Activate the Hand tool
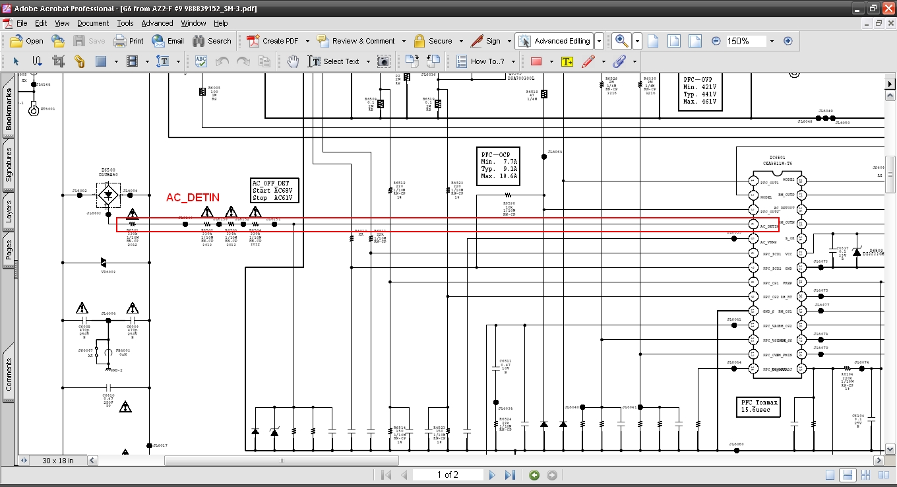This screenshot has width=897, height=487. click(x=294, y=61)
